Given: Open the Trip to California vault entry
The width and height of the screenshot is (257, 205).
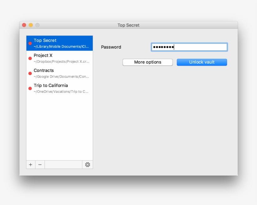Looking at the screenshot, I should [x=51, y=85].
